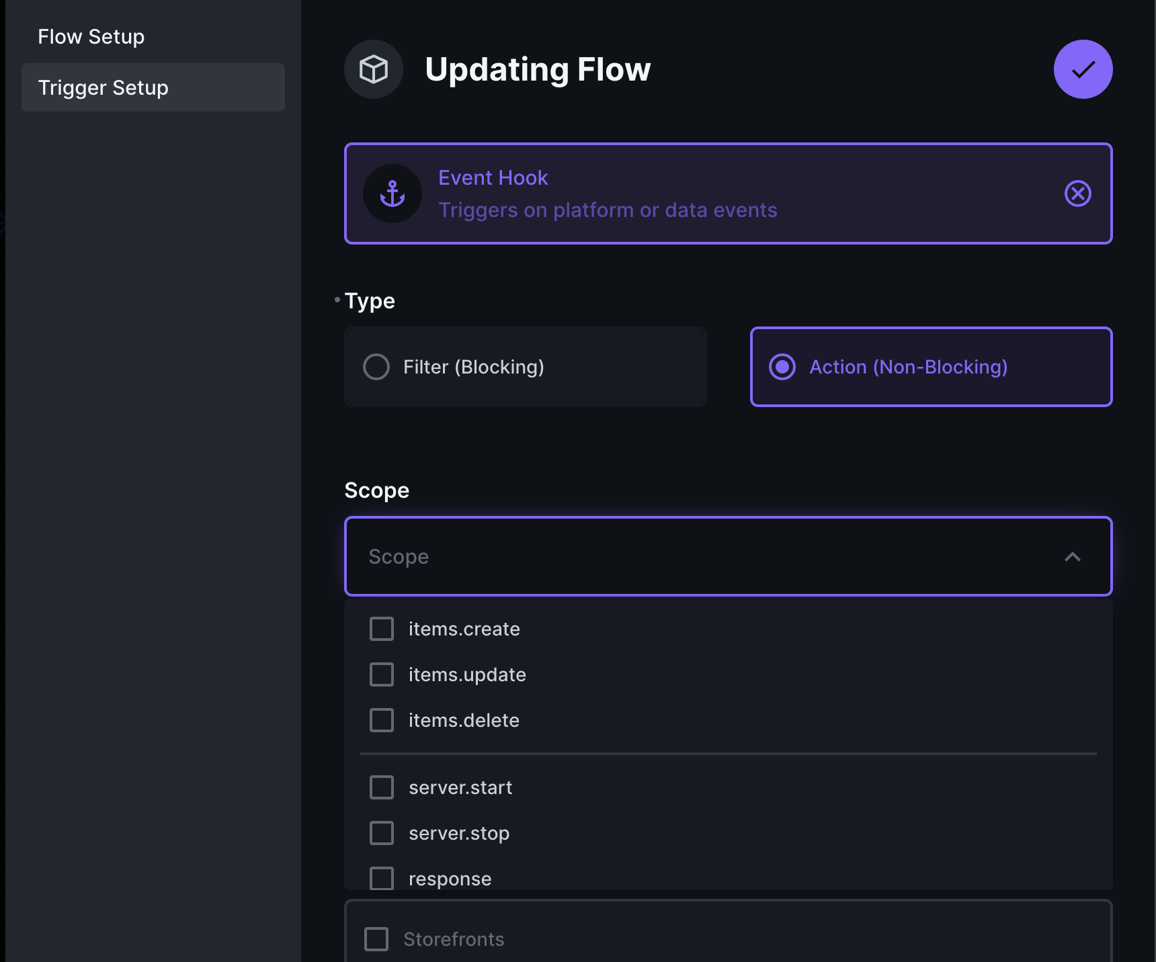Click the items.create label text
1156x962 pixels.
tap(464, 629)
